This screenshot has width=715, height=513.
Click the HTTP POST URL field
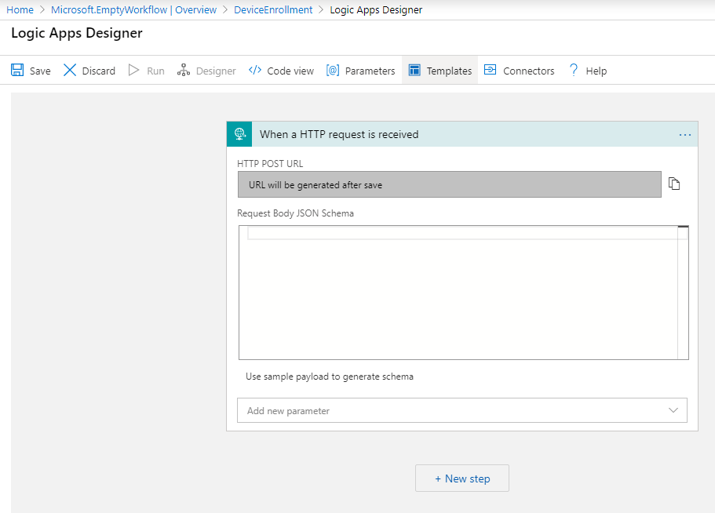(x=449, y=185)
